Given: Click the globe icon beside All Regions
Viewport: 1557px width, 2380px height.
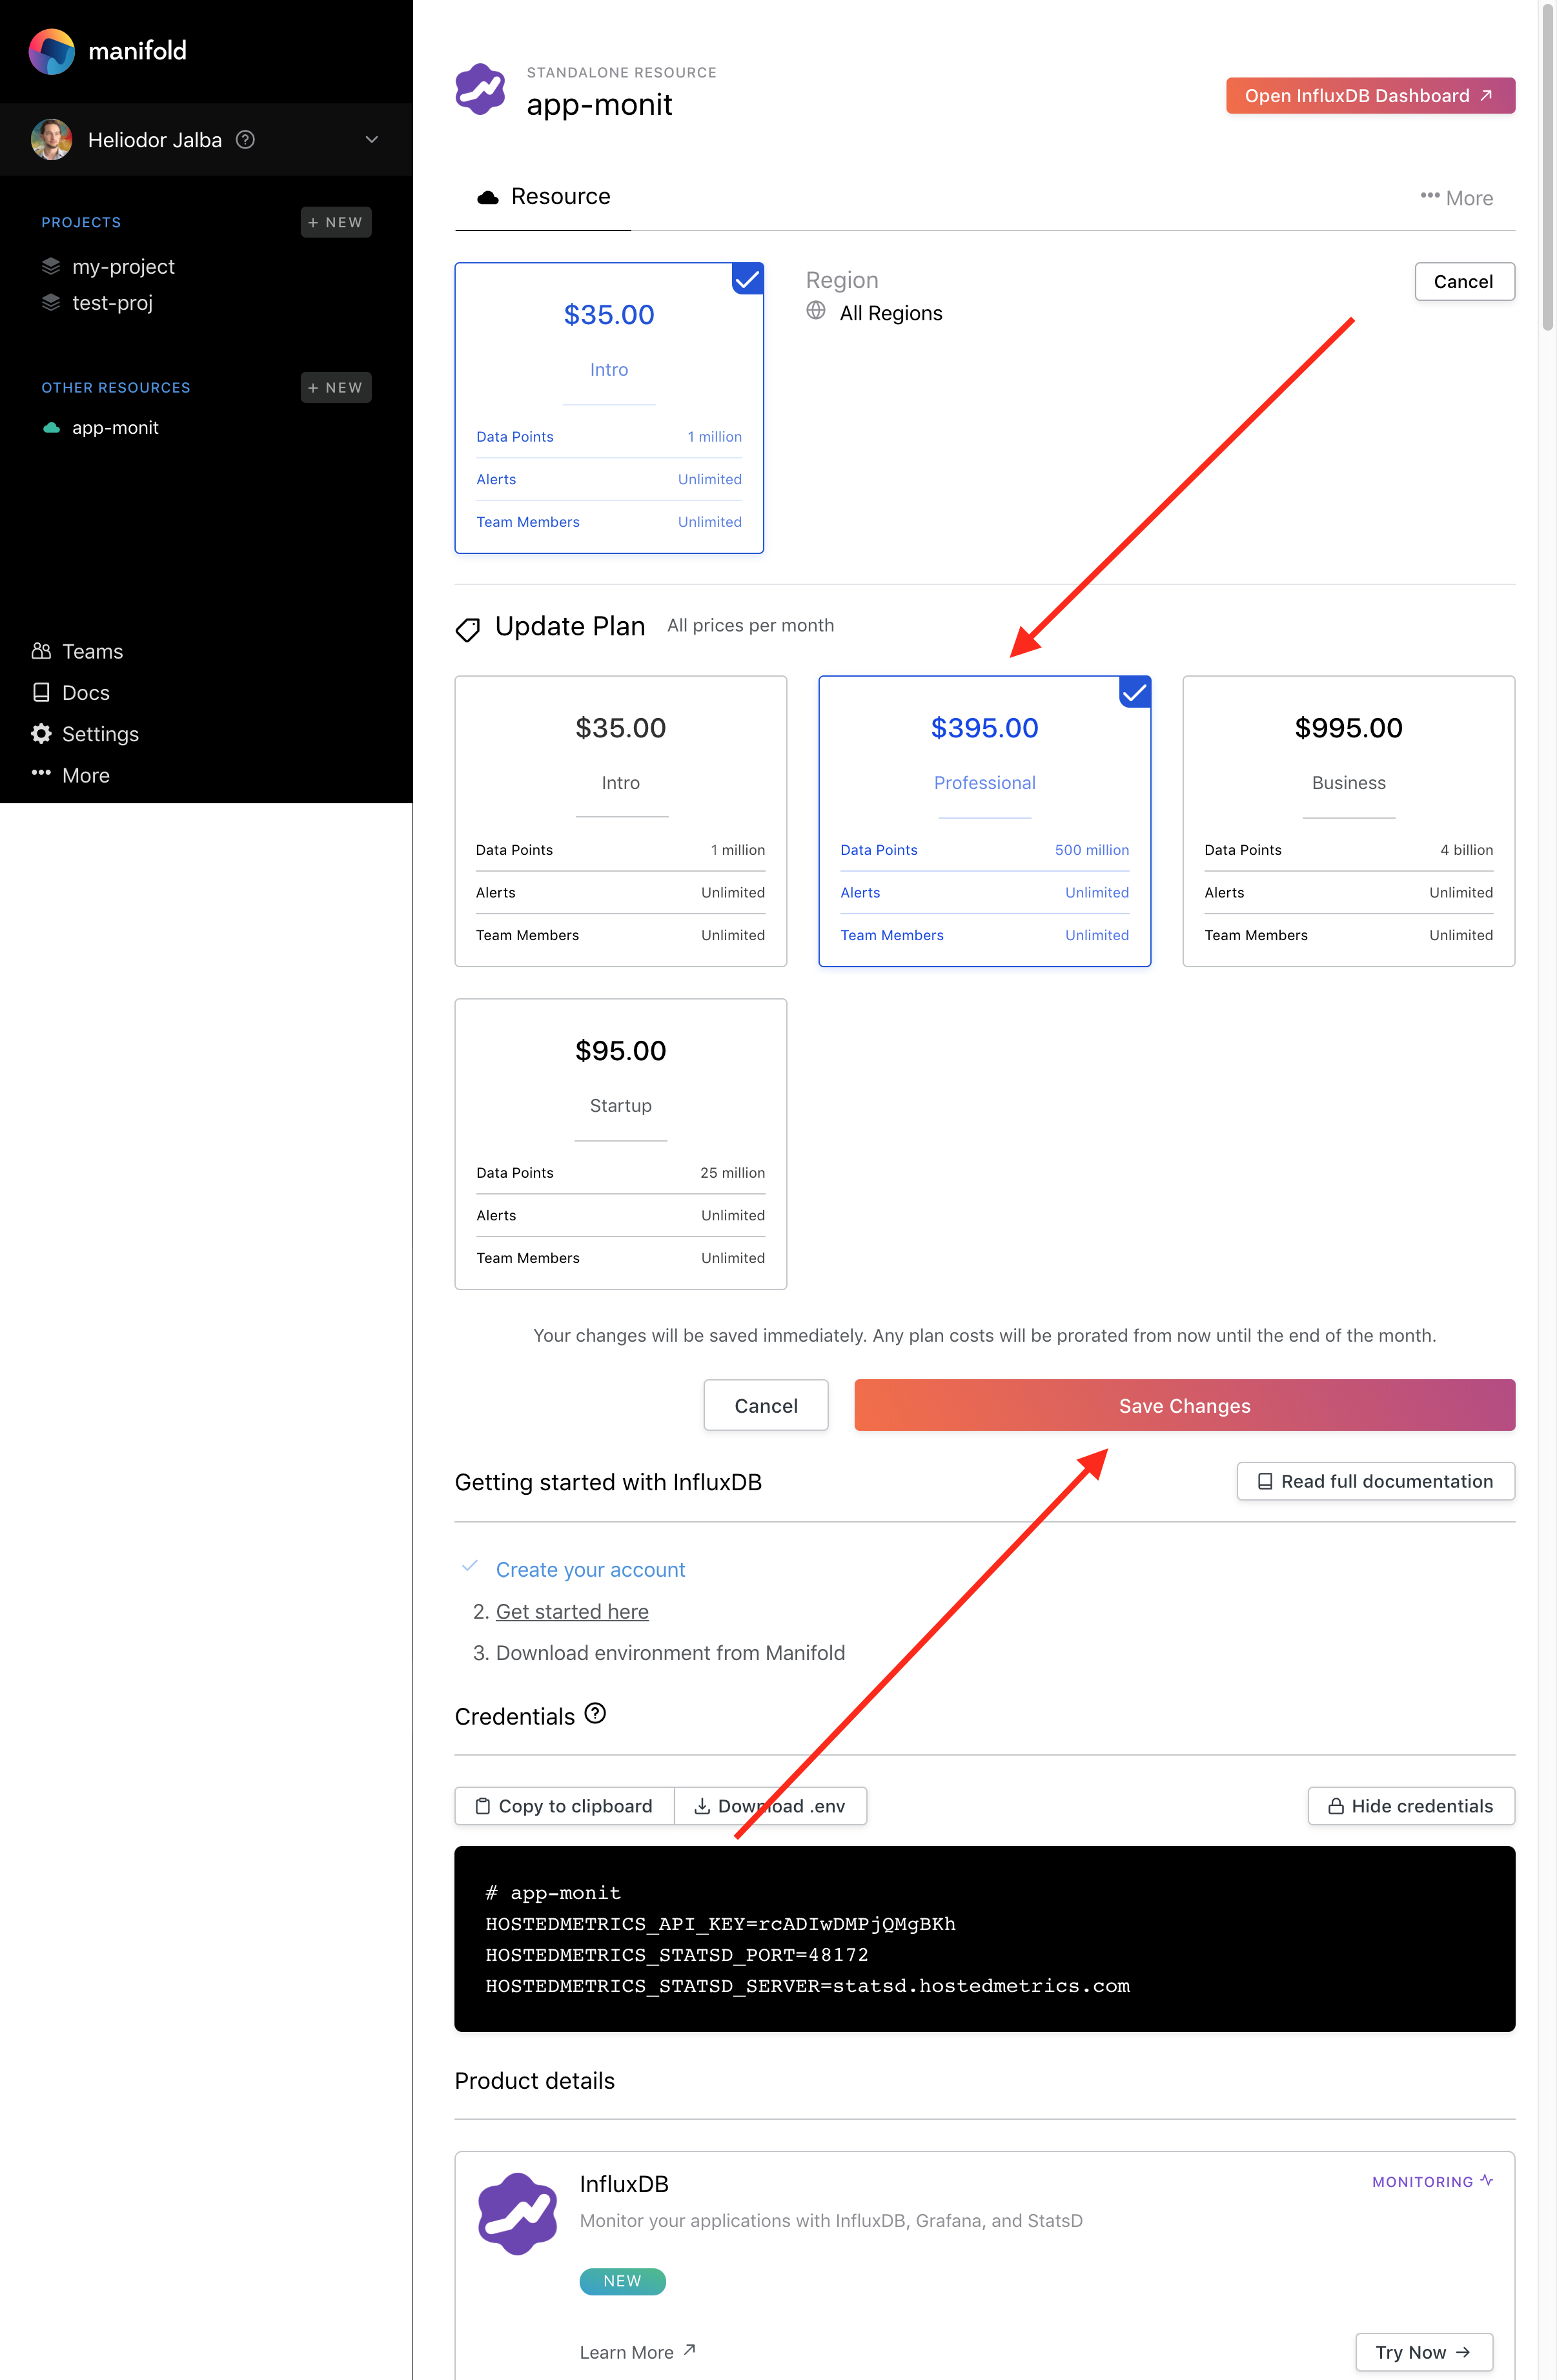Looking at the screenshot, I should [816, 311].
